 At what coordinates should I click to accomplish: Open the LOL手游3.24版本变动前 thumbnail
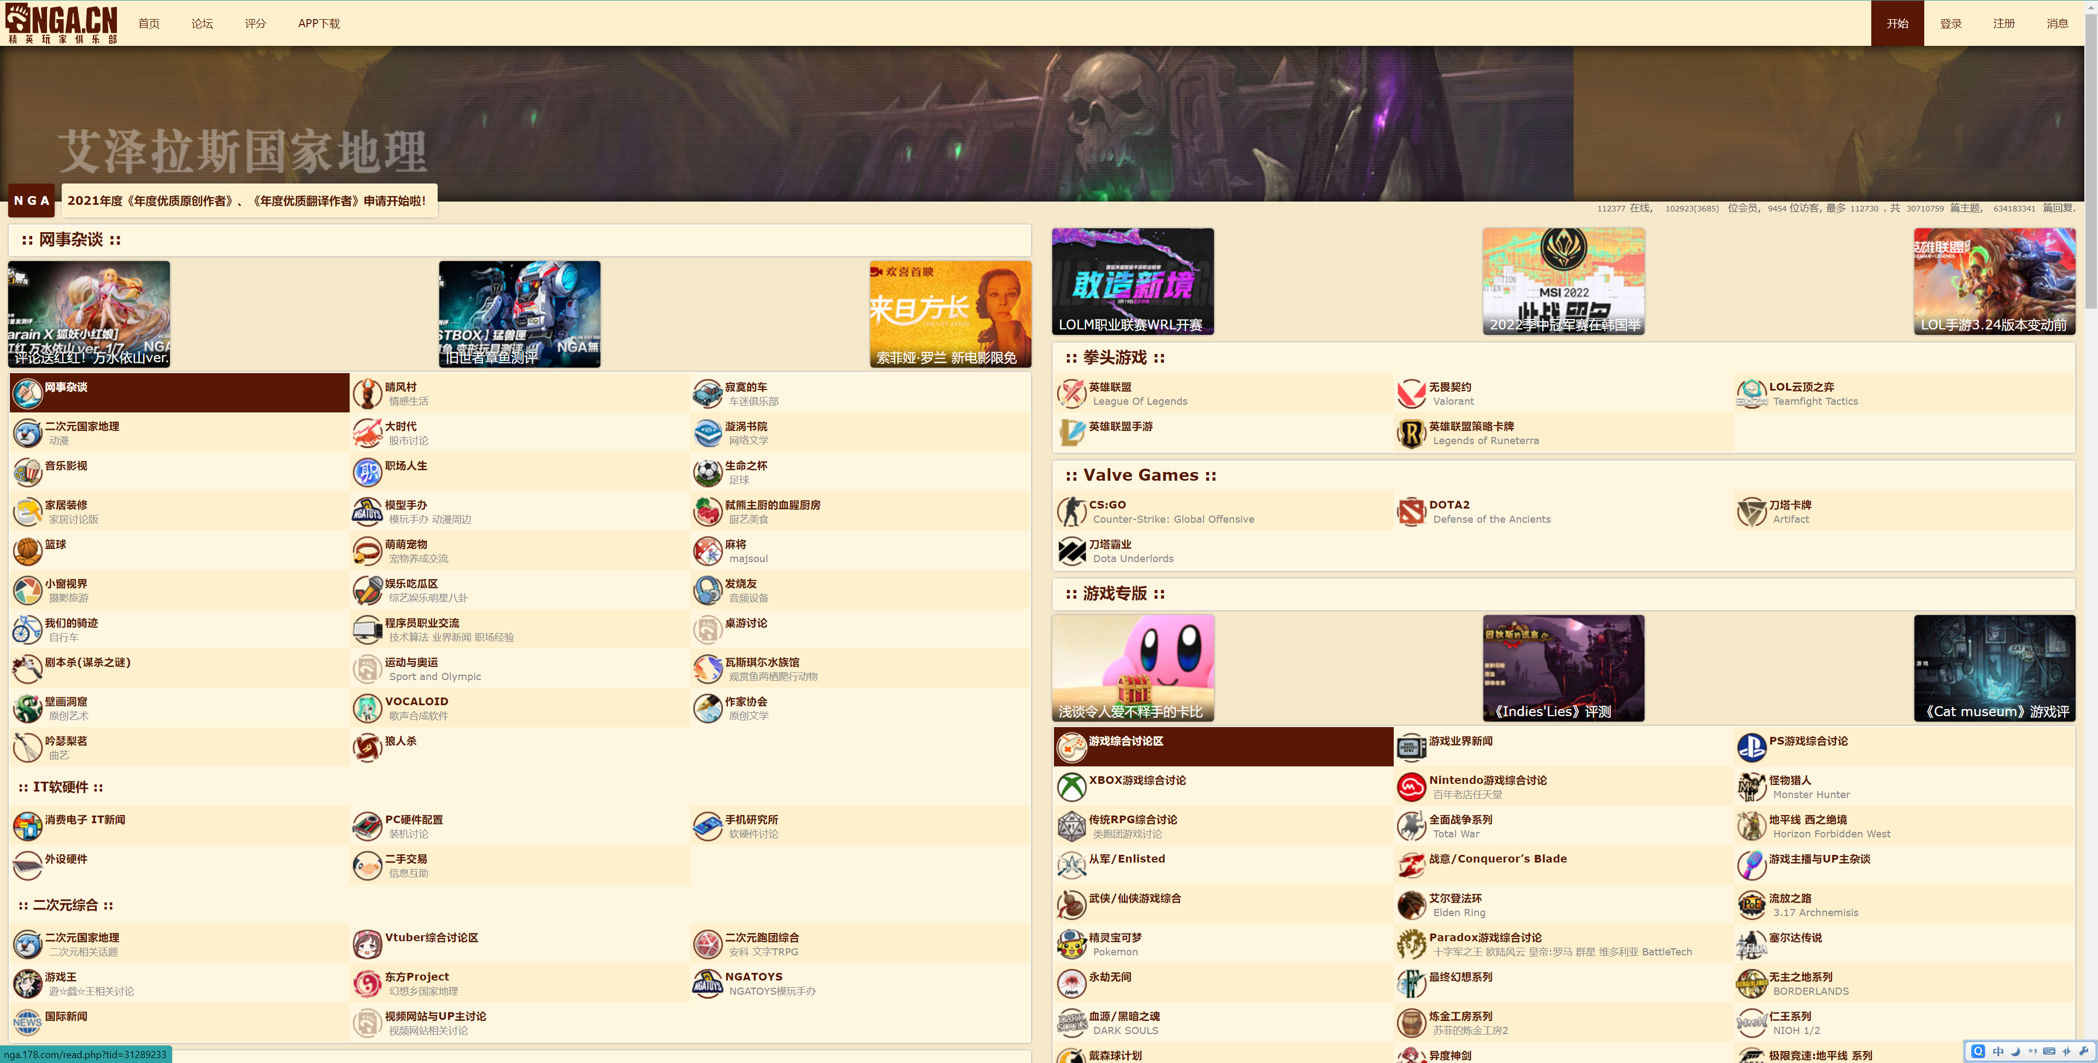(1995, 281)
